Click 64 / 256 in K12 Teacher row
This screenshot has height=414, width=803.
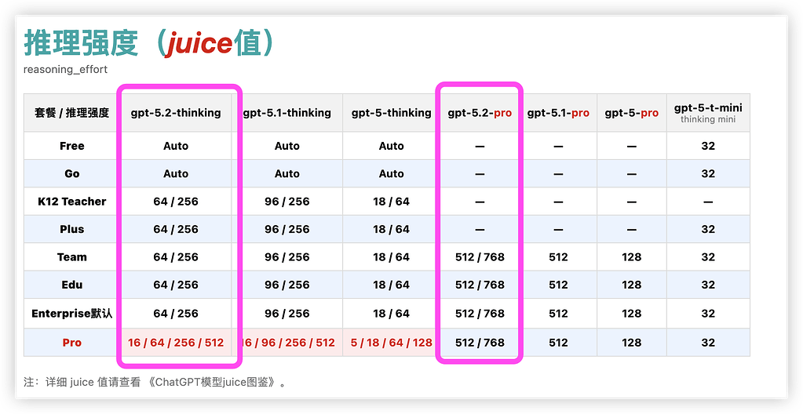176,202
